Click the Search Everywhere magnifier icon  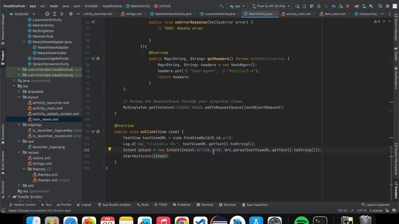click(x=380, y=6)
